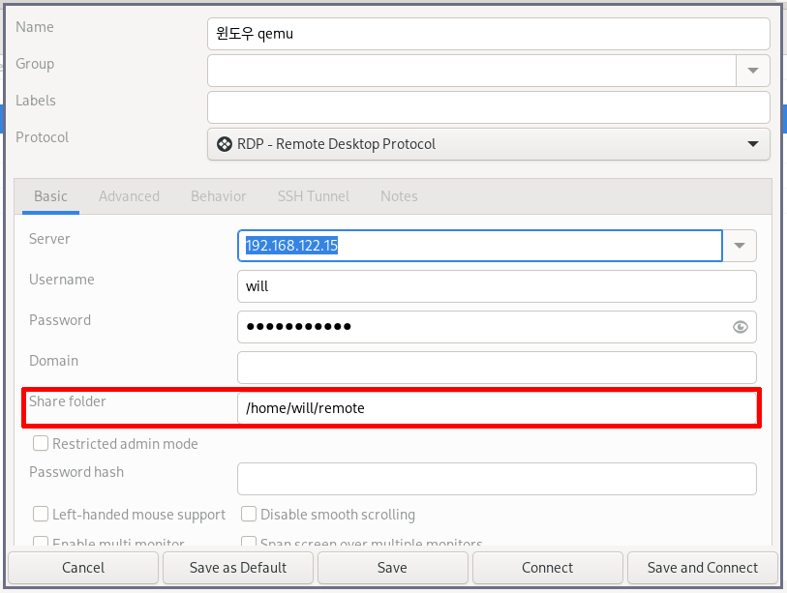The image size is (787, 593).
Task: Expand the Server history dropdown
Action: click(x=740, y=246)
